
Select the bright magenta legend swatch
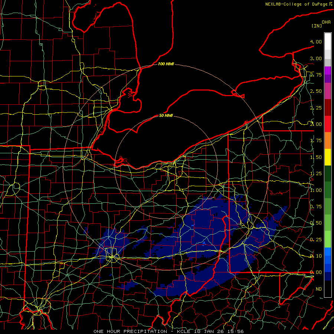(328, 71)
